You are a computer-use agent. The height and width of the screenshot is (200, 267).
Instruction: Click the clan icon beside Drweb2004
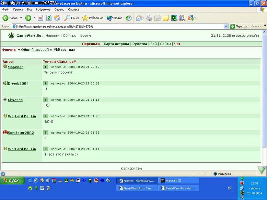(5, 83)
